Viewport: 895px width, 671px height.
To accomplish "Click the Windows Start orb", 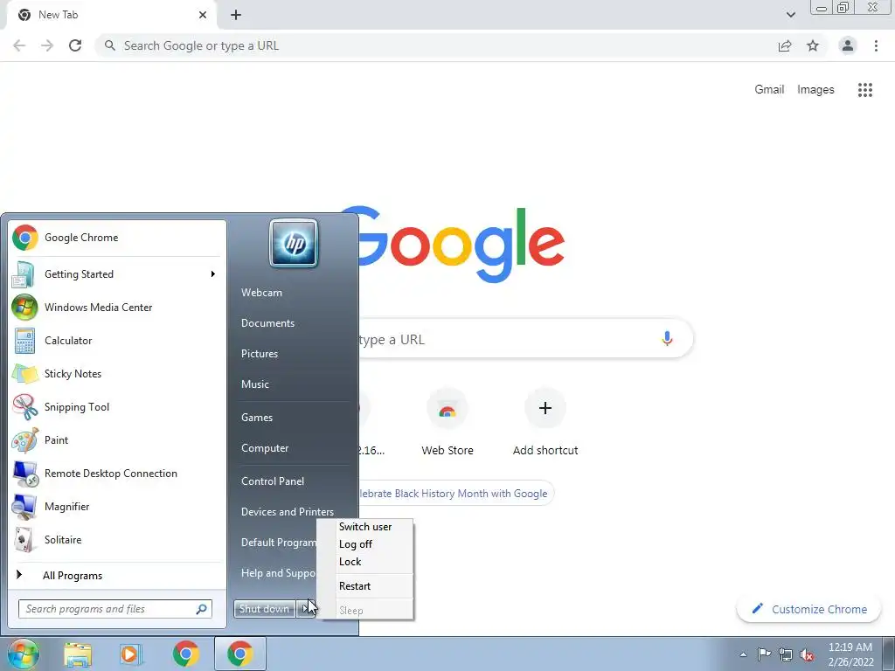I will [x=22, y=654].
